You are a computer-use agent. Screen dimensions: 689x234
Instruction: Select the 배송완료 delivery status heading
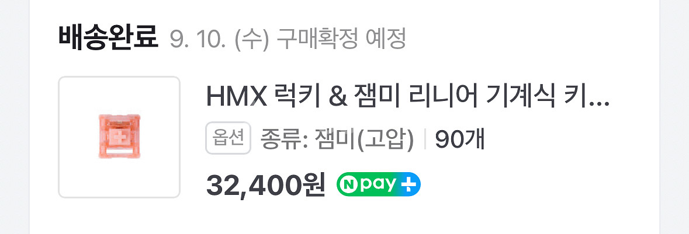coord(108,39)
